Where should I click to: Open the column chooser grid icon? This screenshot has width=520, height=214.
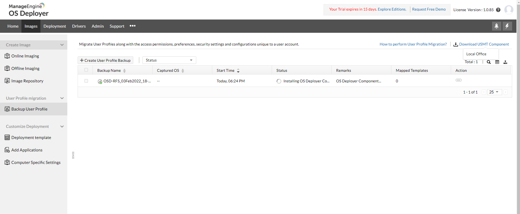point(497,62)
